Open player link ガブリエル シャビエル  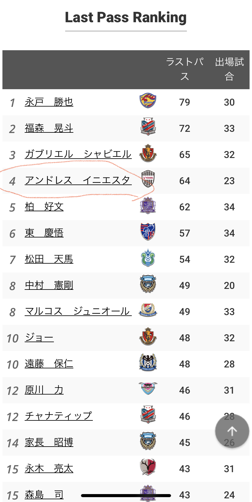78,154
